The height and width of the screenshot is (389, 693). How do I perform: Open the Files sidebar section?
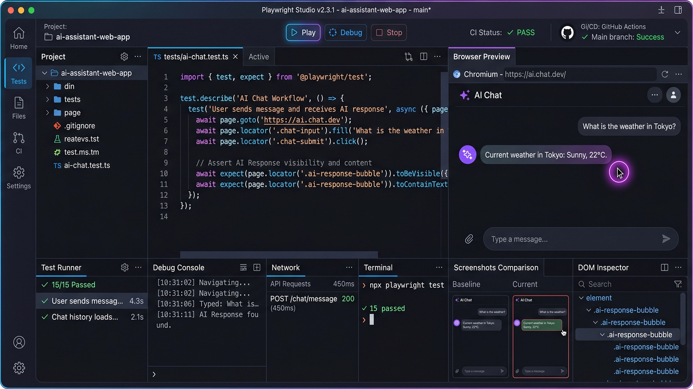[x=19, y=108]
